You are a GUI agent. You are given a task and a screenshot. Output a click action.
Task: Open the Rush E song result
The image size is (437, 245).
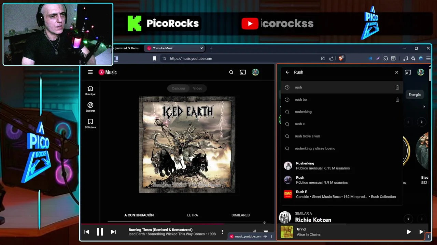pos(342,194)
